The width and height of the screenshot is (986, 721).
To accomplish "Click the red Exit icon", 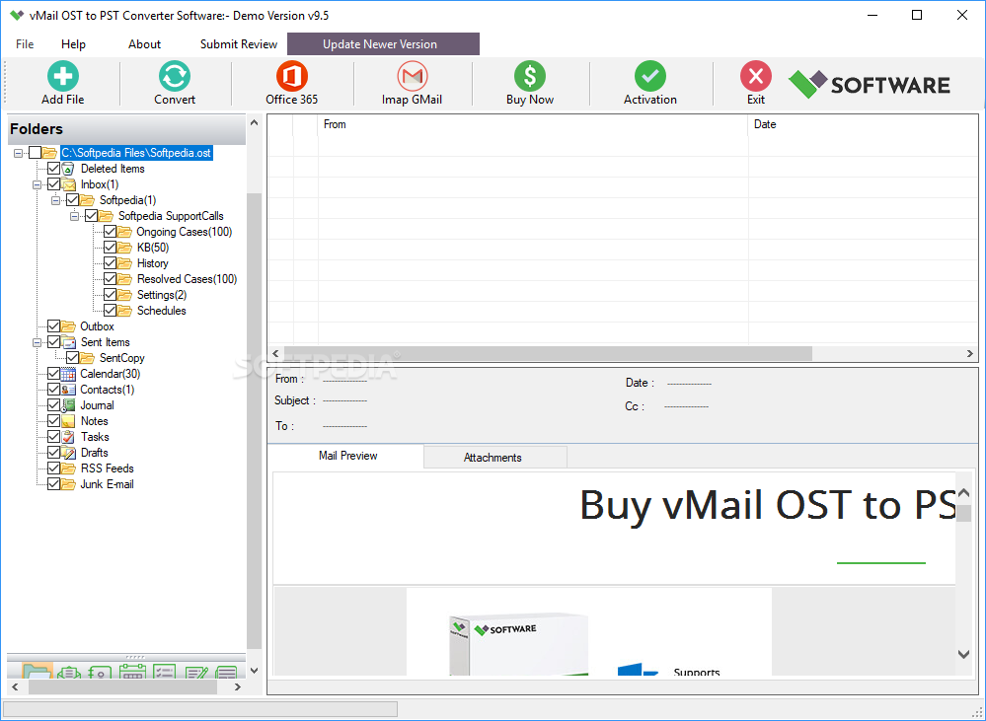I will tap(755, 76).
